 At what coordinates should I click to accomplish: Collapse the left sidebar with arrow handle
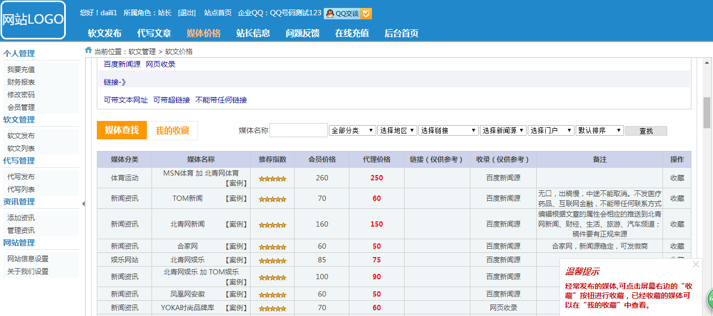83,204
